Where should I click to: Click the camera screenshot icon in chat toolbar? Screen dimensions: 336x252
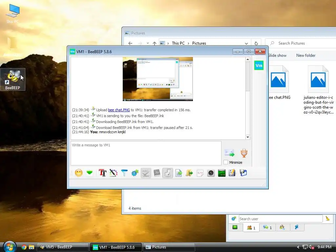(x=211, y=173)
